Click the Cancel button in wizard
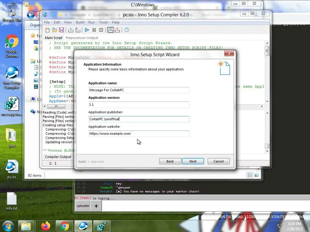Screen dimensions: 310x232 click(x=219, y=161)
